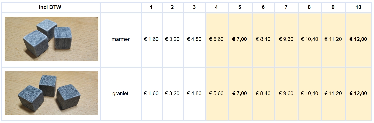Select the graniet bold € 7,00 cell

pos(239,93)
